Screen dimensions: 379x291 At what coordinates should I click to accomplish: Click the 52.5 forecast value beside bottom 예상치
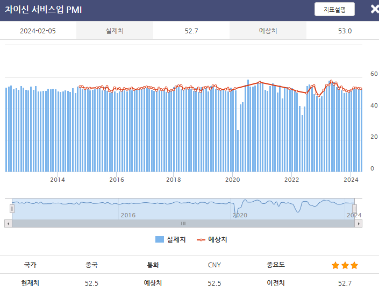click(x=214, y=283)
